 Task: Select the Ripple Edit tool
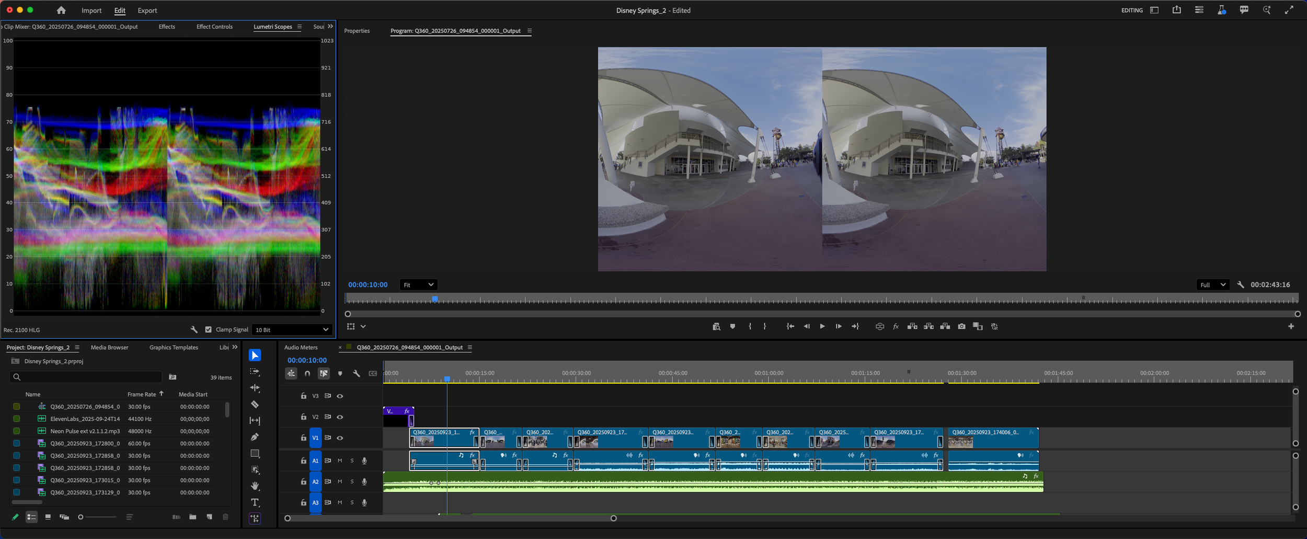(x=255, y=388)
